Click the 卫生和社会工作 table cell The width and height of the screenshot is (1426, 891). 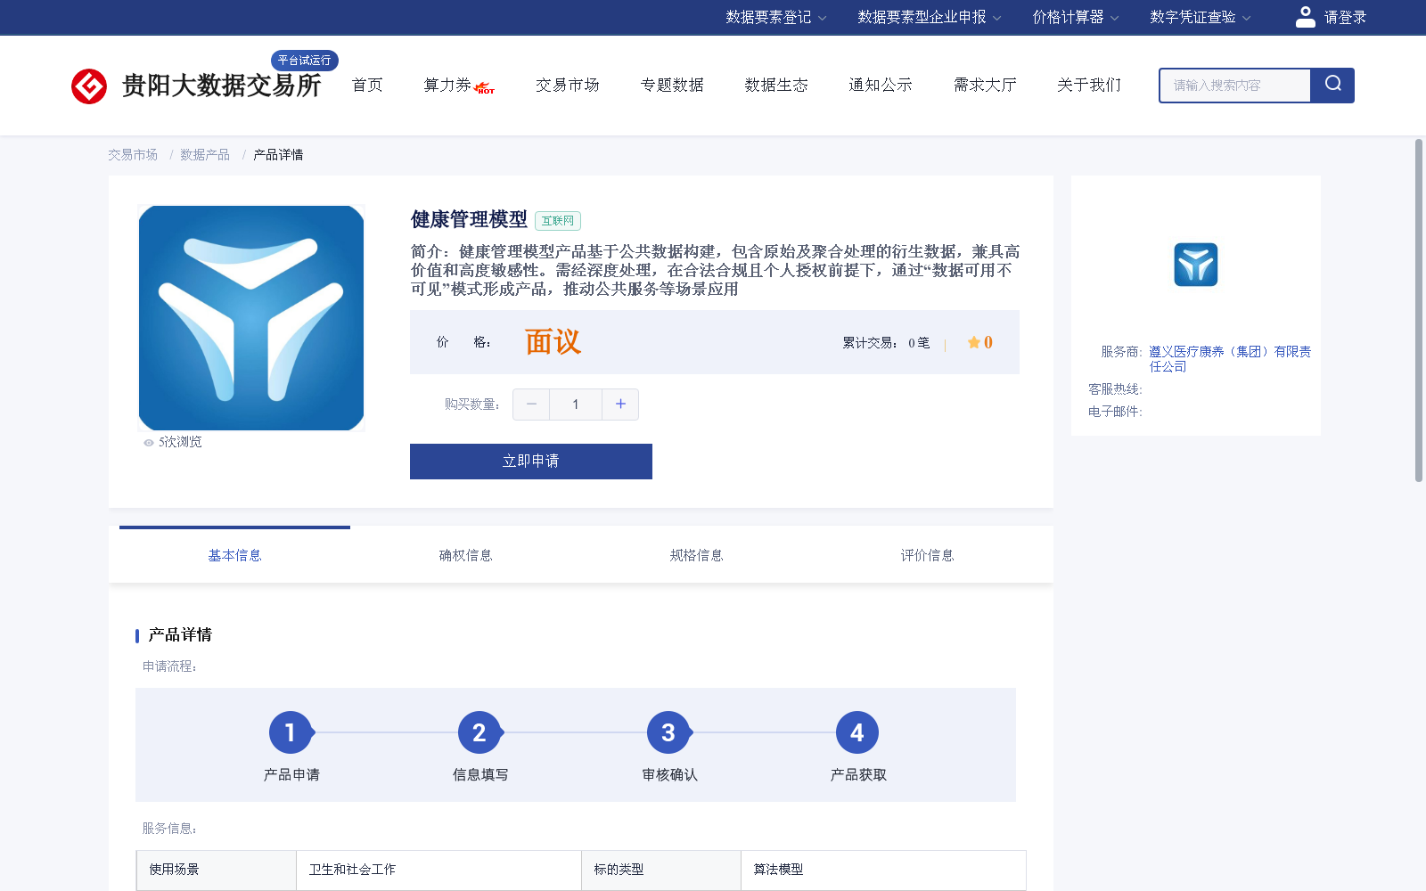[x=438, y=870]
